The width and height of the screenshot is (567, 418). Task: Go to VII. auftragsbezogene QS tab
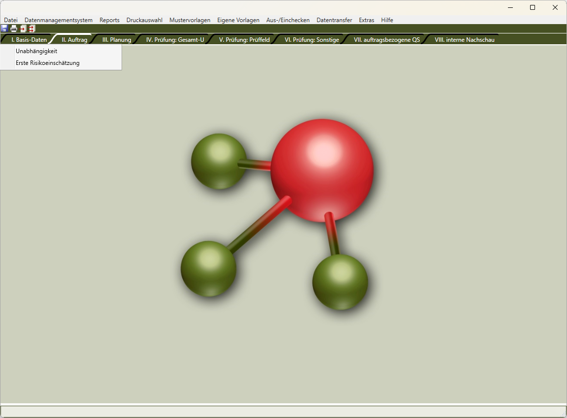(387, 40)
